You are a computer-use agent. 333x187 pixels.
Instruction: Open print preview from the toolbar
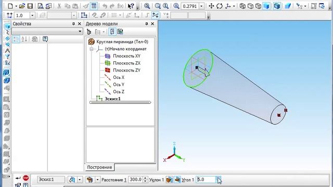41,6
